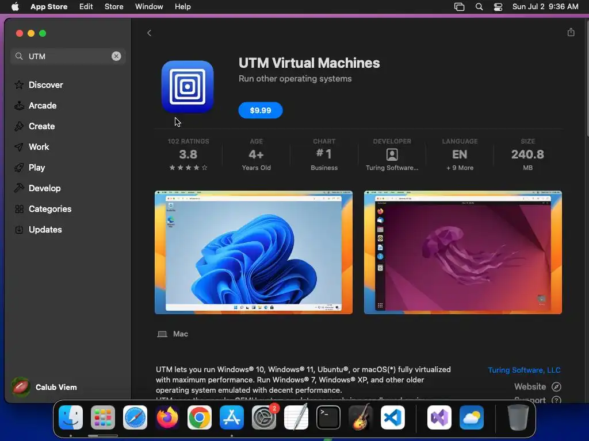Open TextEdit from the Dock
This screenshot has width=589, height=441.
296,417
